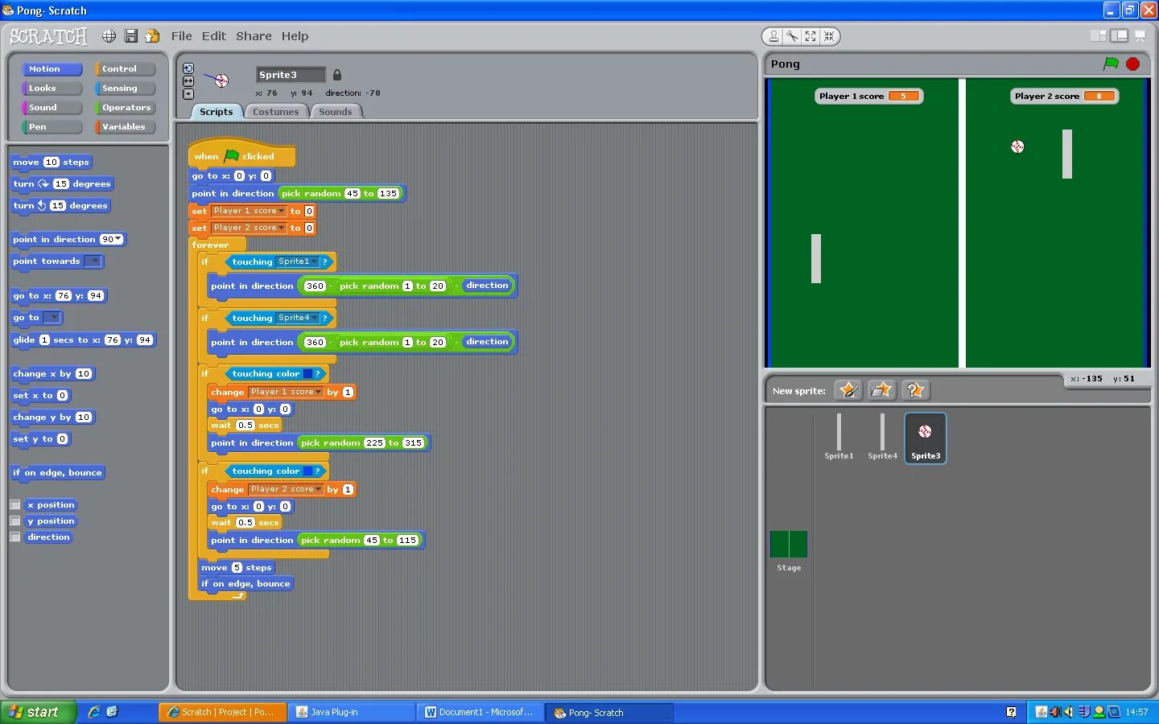
Task: Show direction on stage checkbox
Action: pos(14,537)
